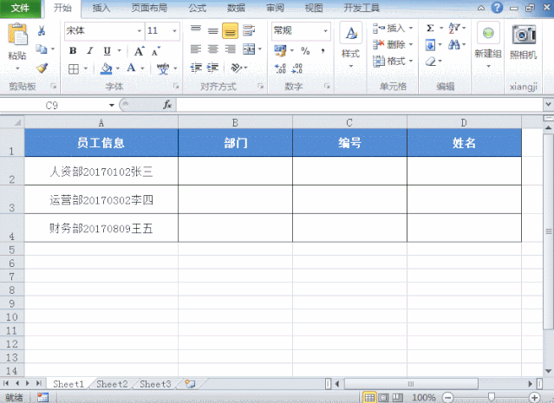Click the Merge and Center icon

[249, 49]
